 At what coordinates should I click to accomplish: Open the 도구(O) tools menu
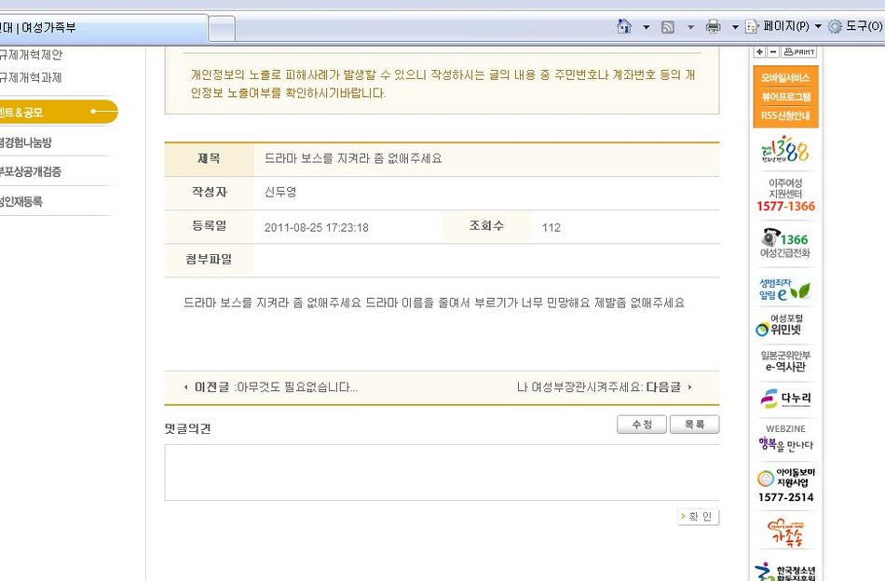tap(855, 26)
